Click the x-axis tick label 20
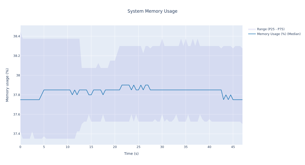The width and height of the screenshot is (305, 165). click(x=115, y=147)
